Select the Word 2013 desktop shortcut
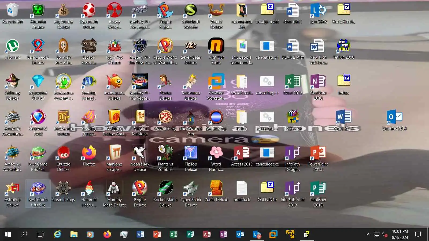 click(344, 120)
